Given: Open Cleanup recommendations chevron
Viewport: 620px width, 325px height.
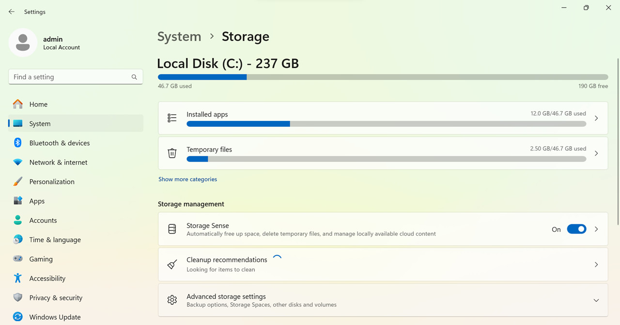Looking at the screenshot, I should tap(596, 265).
